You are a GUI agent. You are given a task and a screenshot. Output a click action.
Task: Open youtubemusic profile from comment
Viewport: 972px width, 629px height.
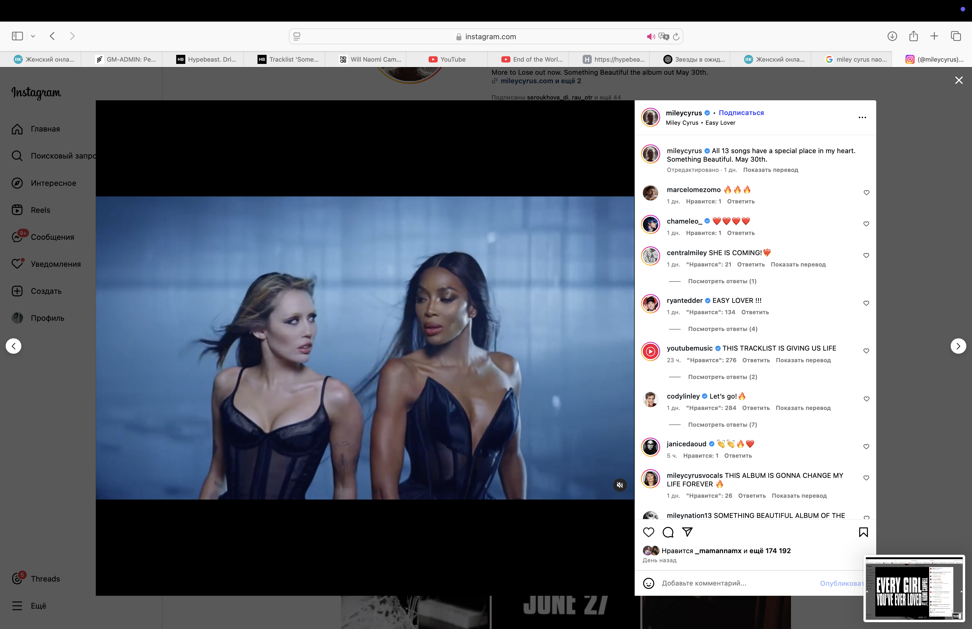pyautogui.click(x=689, y=348)
